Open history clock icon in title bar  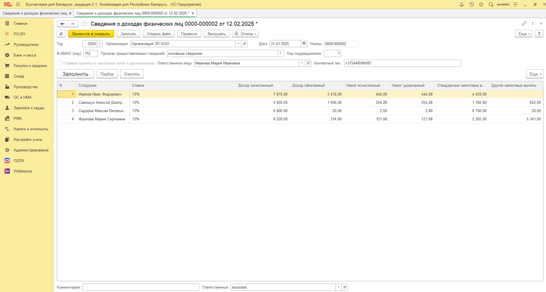[x=471, y=4]
